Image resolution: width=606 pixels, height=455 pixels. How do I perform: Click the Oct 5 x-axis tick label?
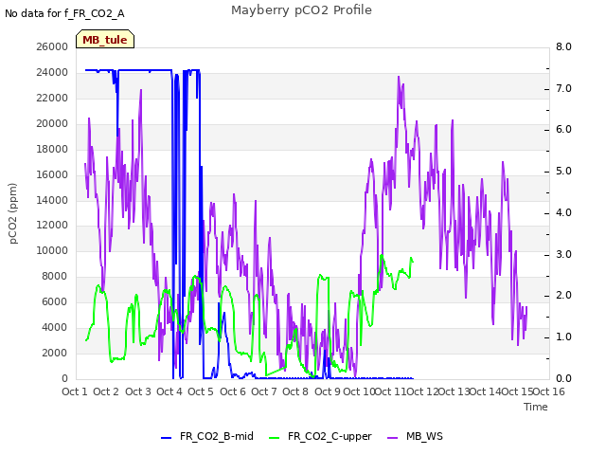coord(201,391)
